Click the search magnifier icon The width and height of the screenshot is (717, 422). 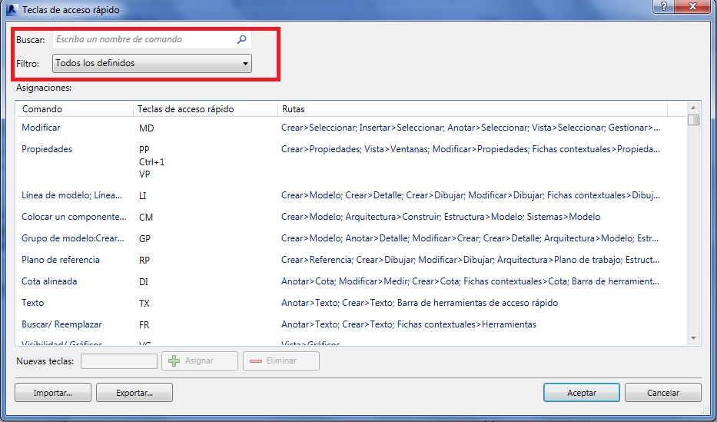[241, 39]
